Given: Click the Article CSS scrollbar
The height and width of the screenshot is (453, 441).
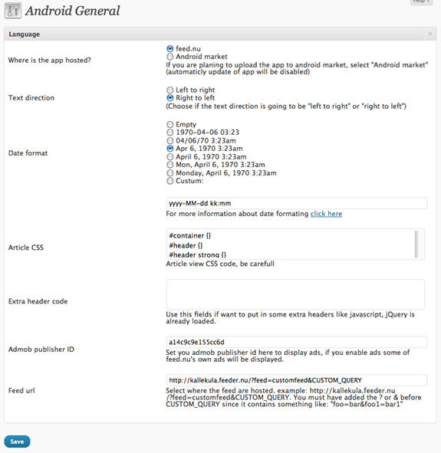Looking at the screenshot, I should pos(419,244).
